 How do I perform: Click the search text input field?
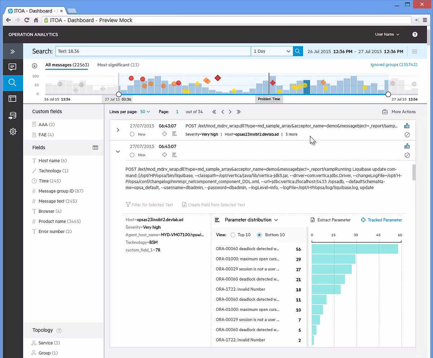(153, 52)
